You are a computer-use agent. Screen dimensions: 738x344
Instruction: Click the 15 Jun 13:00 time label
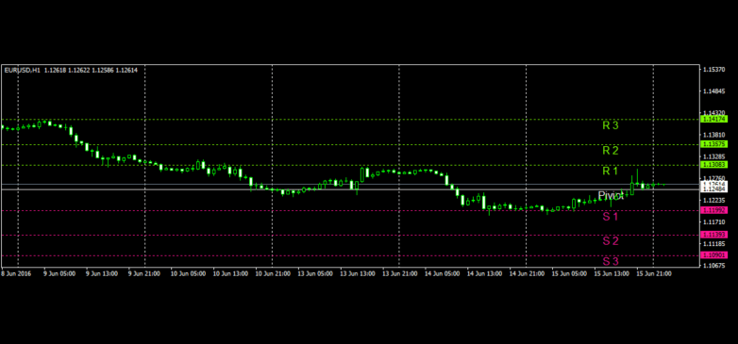coord(612,273)
